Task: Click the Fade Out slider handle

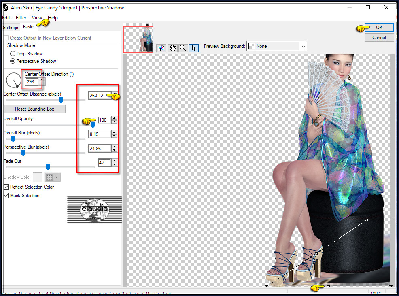Action: (x=48, y=167)
